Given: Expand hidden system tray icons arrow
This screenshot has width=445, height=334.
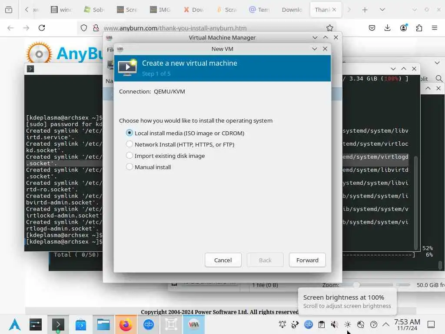Looking at the screenshot, I should [x=386, y=324].
